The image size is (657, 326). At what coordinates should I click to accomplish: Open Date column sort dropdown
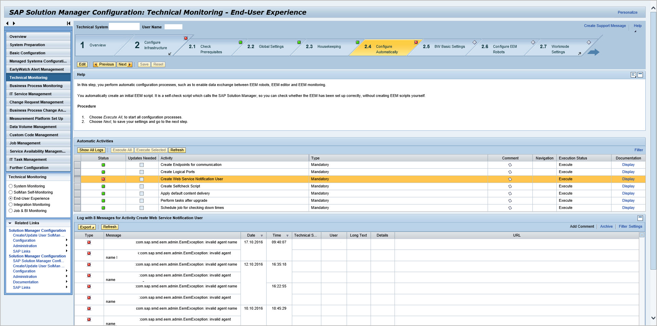point(262,236)
